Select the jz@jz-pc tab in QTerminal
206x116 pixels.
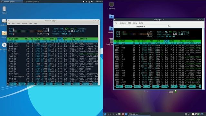pyautogui.click(x=142, y=26)
